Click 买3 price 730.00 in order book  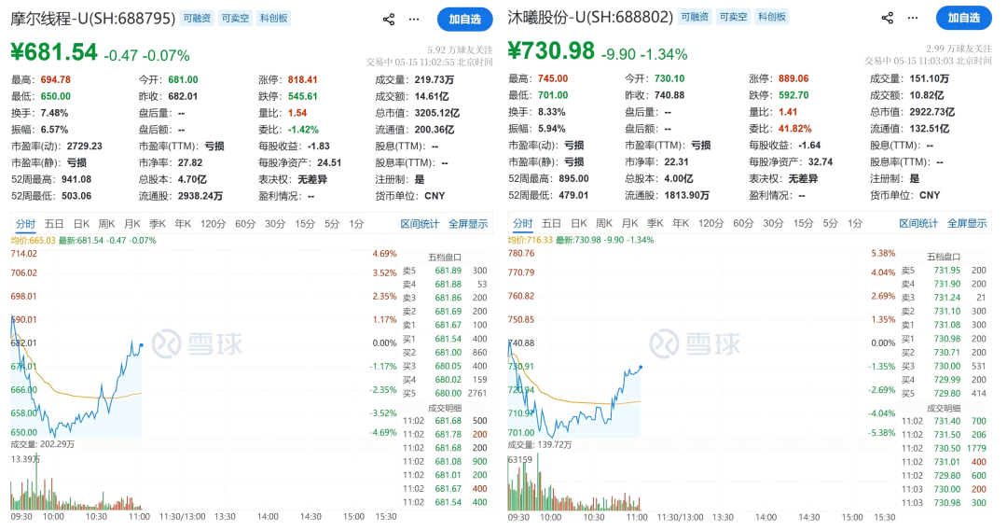click(947, 366)
